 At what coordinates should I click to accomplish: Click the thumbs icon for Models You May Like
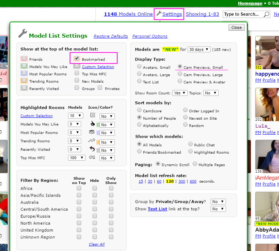tap(93, 124)
